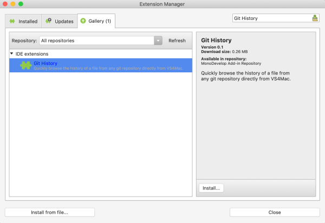
Task: Click the green puzzle icon on Installed tab
Action: point(12,22)
